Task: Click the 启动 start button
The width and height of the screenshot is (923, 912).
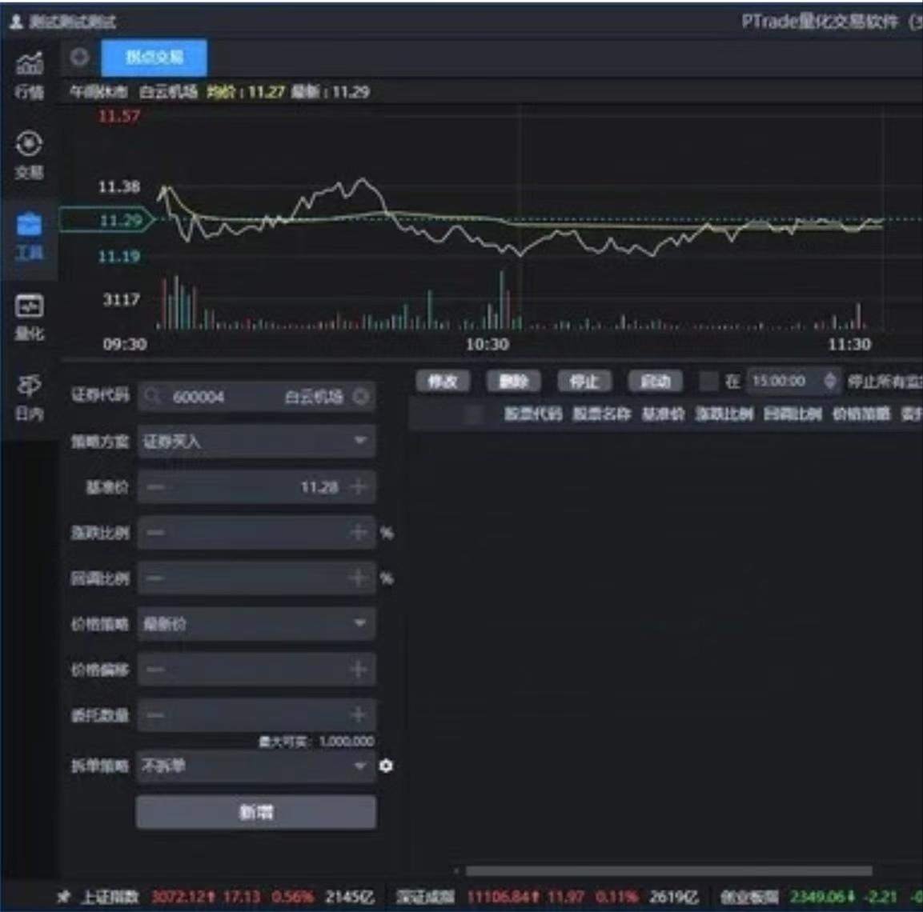Action: coord(655,382)
